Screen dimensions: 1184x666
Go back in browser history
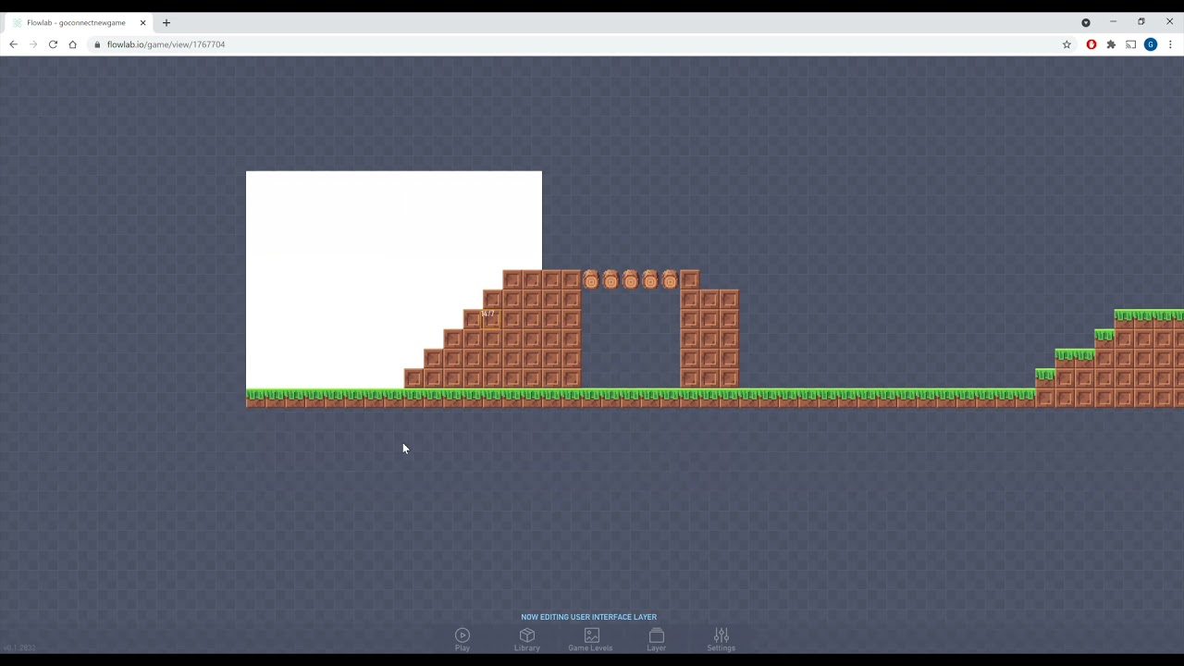point(13,44)
